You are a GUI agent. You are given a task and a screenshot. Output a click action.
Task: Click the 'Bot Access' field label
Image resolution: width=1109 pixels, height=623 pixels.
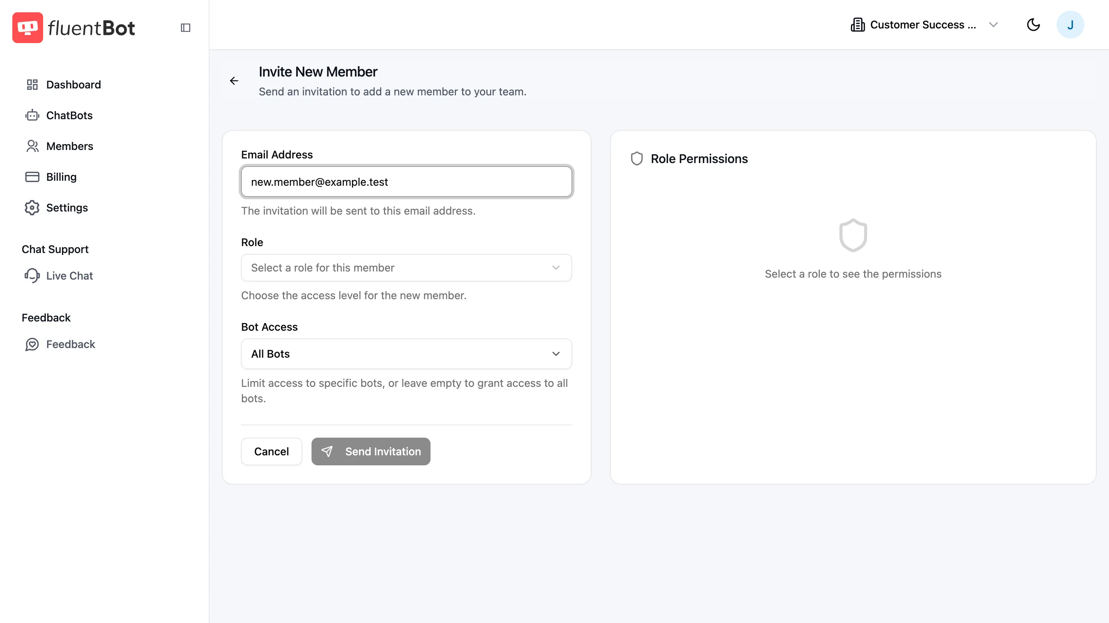[269, 327]
